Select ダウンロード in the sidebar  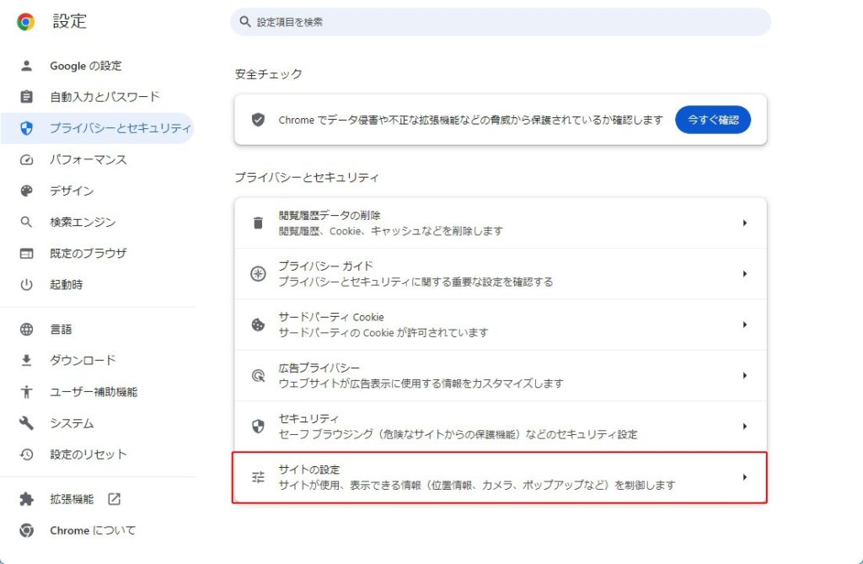click(83, 360)
